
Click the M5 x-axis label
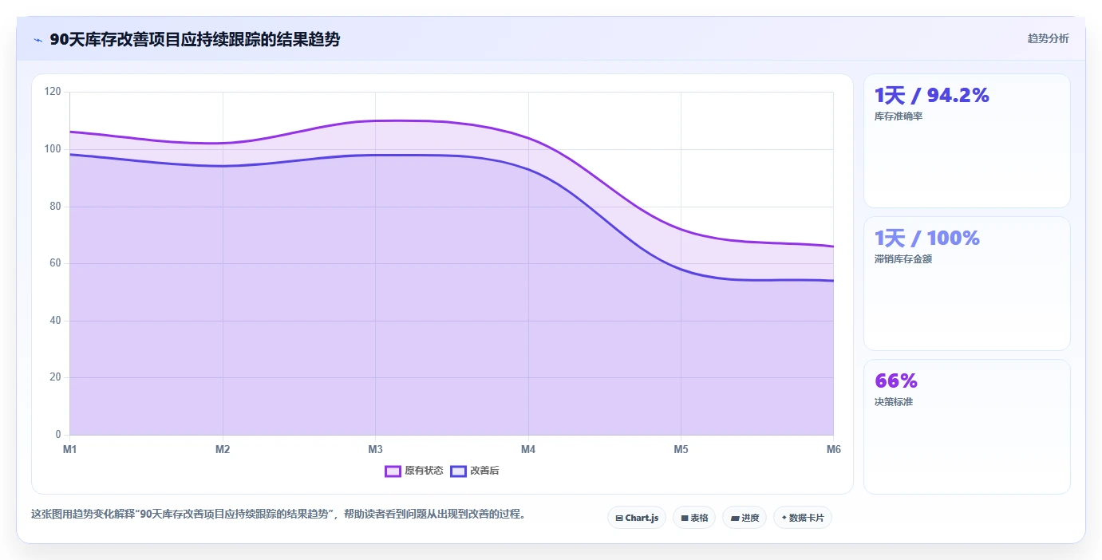tap(681, 449)
